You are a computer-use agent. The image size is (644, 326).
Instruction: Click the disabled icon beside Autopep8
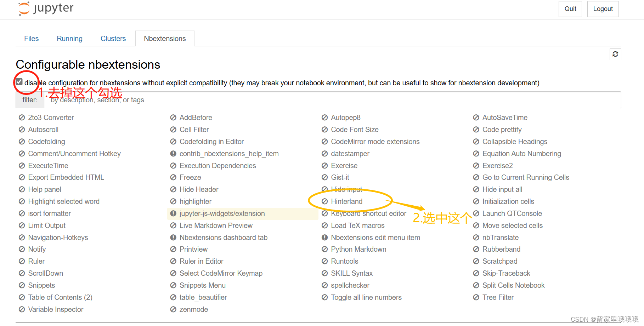click(x=325, y=118)
